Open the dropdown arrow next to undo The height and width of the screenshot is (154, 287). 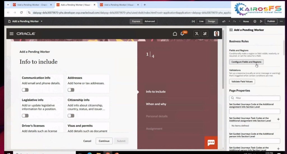[229, 21]
